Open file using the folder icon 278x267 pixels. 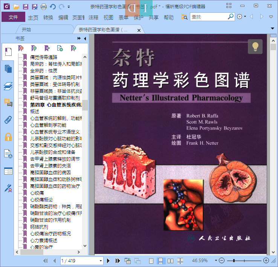(x=16, y=7)
